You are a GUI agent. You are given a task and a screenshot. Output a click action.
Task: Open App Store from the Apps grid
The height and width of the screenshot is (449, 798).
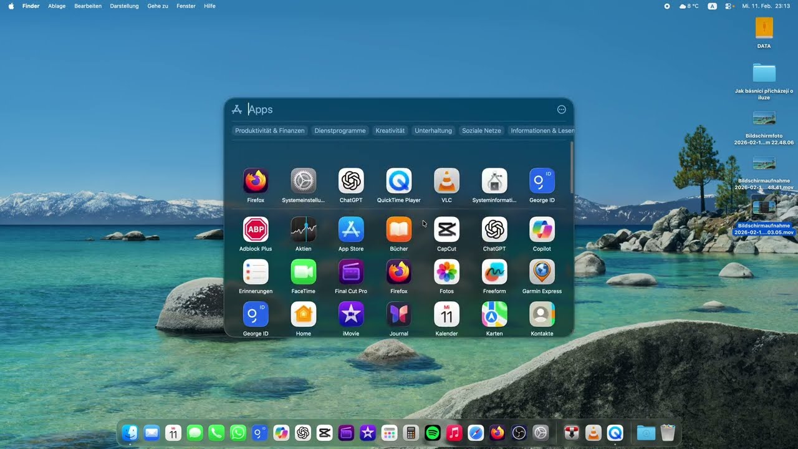[x=351, y=229]
